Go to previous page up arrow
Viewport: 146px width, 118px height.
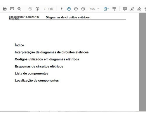click(x=30, y=9)
